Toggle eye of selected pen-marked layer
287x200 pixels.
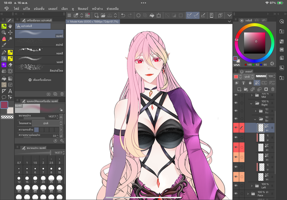(236, 128)
